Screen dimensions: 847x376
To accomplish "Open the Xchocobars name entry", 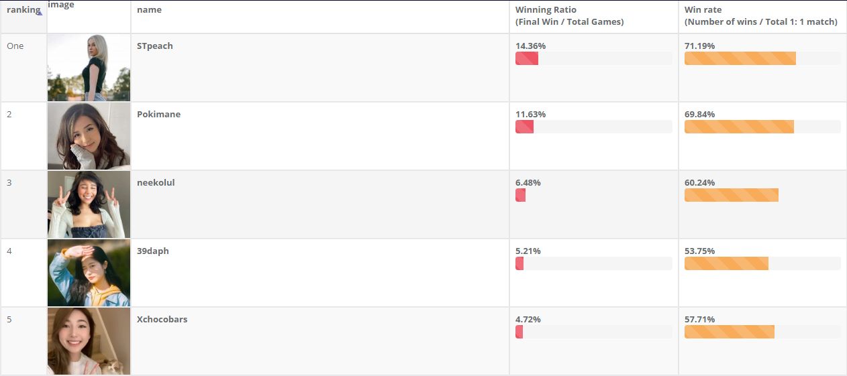I will (162, 320).
